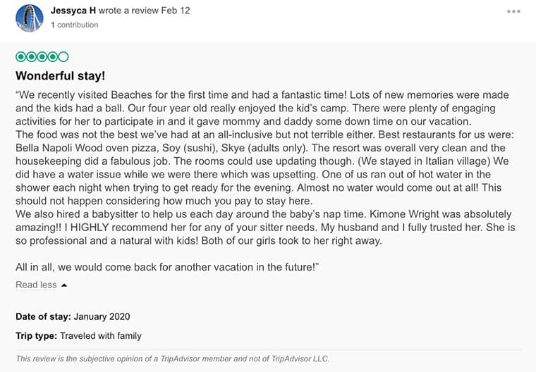Screen dimensions: 536x372
Task: Select the fourth green rating bubble
Action: tap(53, 56)
